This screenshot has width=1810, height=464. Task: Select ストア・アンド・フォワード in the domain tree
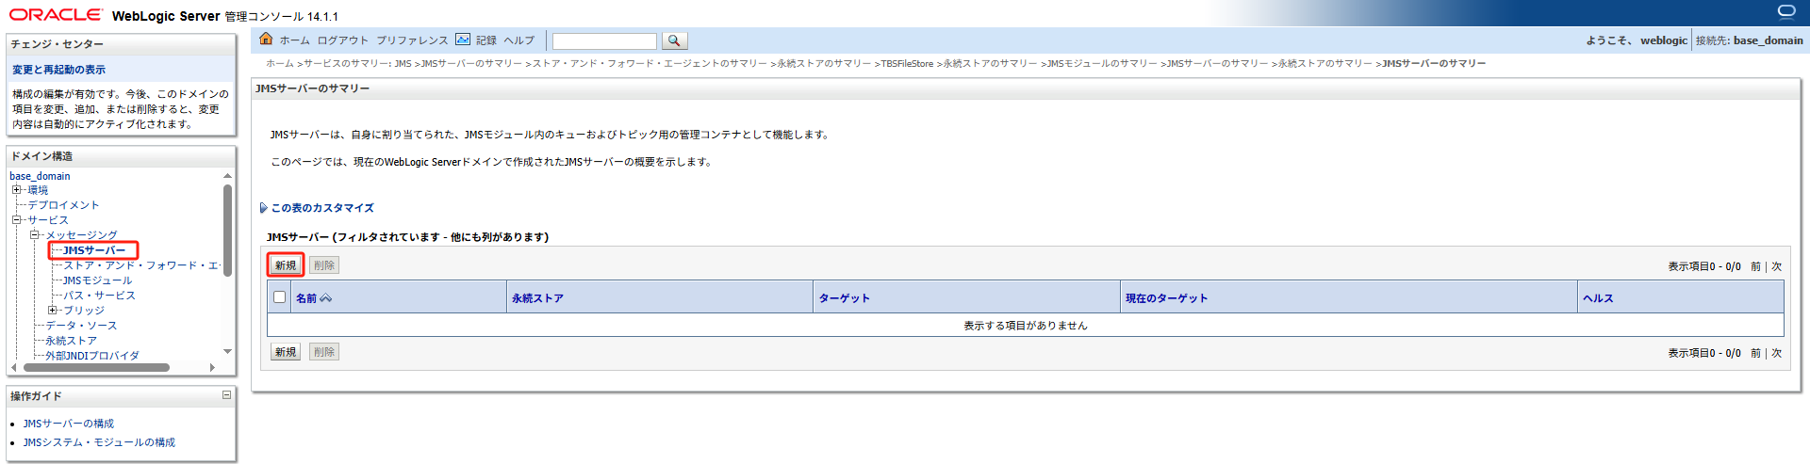point(140,265)
